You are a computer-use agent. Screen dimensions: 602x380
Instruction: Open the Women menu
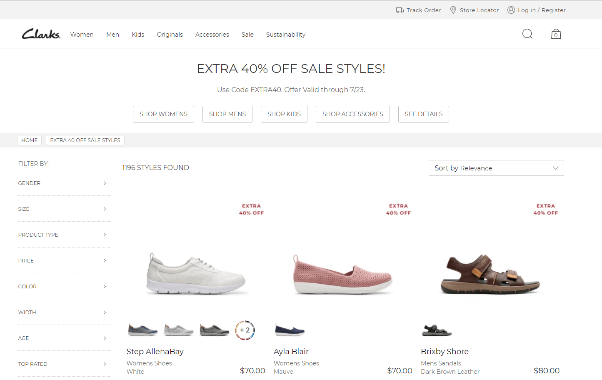coord(82,35)
